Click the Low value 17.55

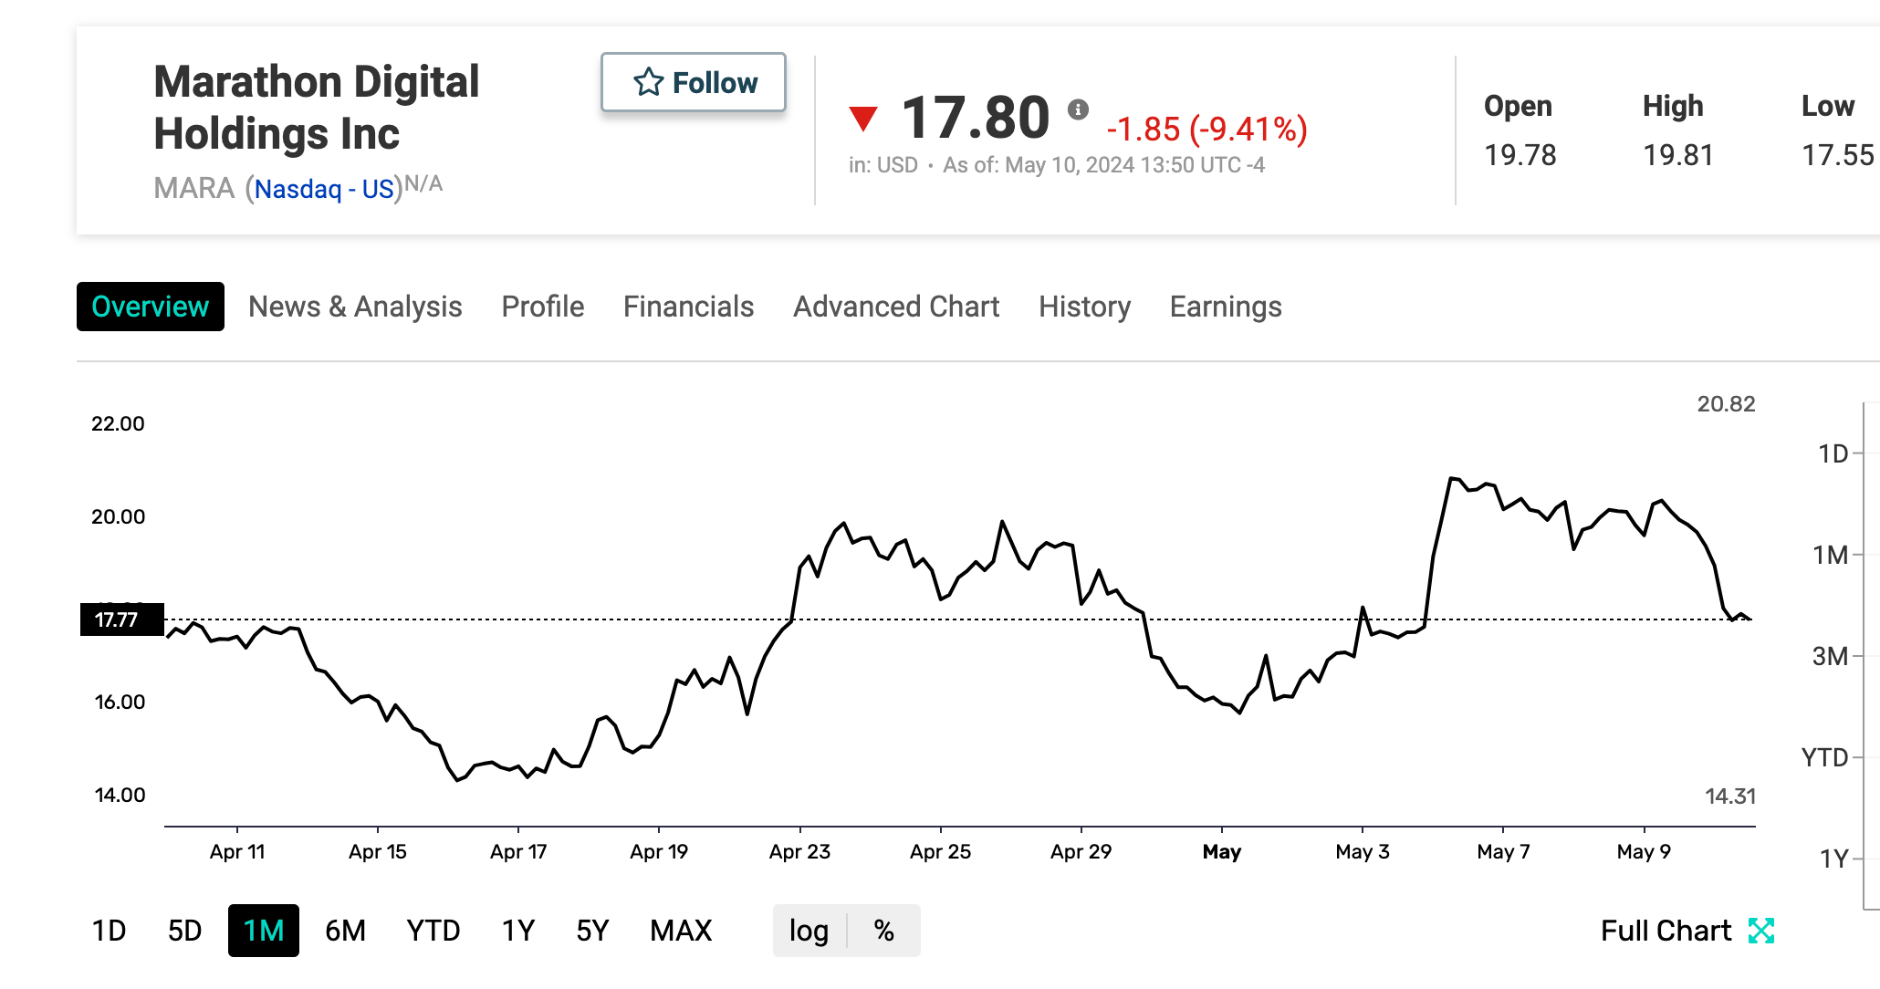click(1837, 155)
